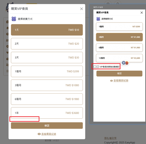Click the VIP badge icon in left dialog
146x144 pixels.
point(14,19)
